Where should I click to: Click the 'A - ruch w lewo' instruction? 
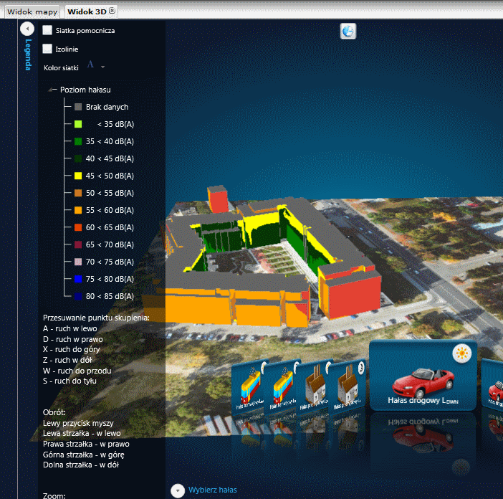pyautogui.click(x=70, y=328)
